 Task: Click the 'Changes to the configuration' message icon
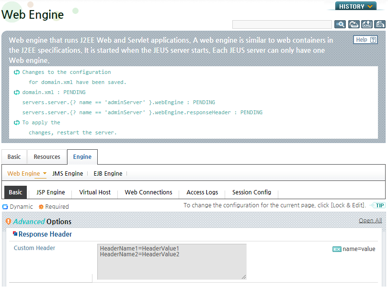click(17, 72)
